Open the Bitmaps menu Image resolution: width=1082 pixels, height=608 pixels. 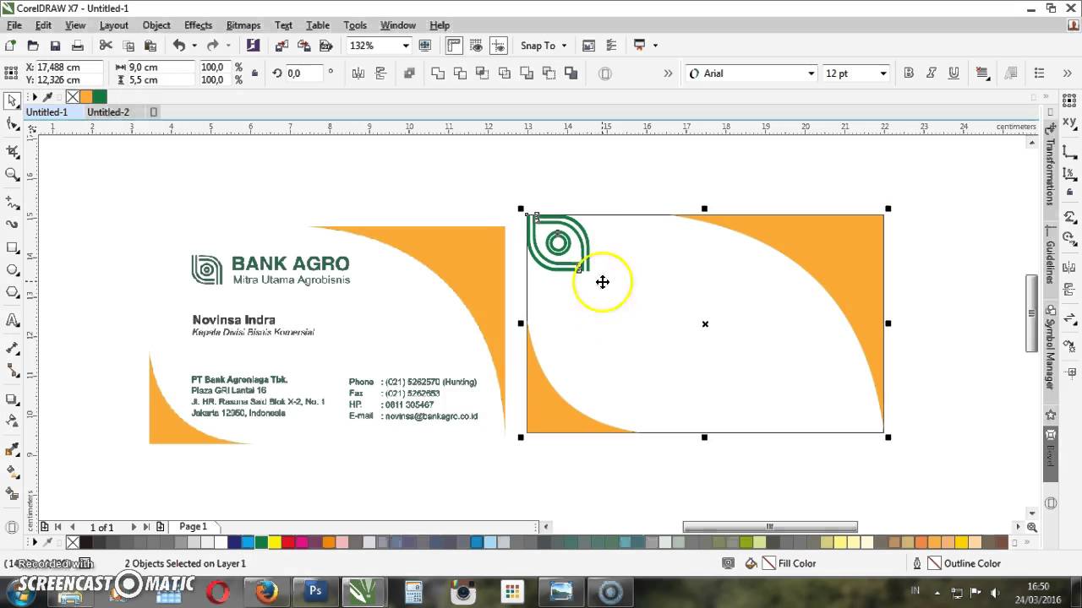coord(243,25)
